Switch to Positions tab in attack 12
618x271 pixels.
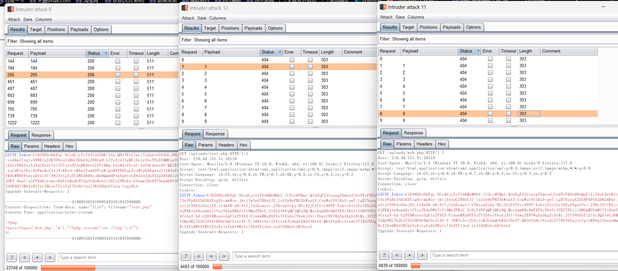[230, 28]
